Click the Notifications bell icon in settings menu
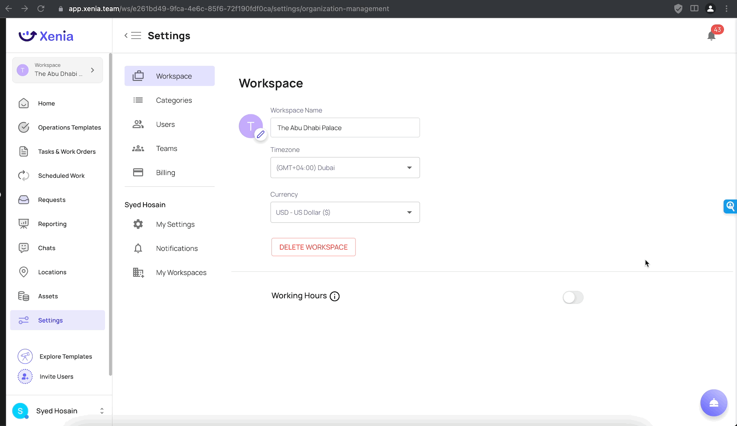Viewport: 737px width, 426px height. click(138, 248)
